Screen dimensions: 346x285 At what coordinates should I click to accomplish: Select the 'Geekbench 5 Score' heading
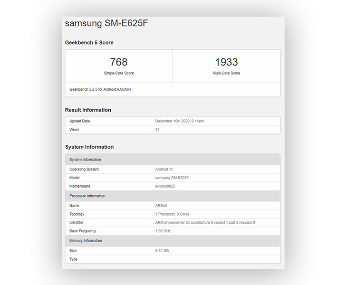89,43
